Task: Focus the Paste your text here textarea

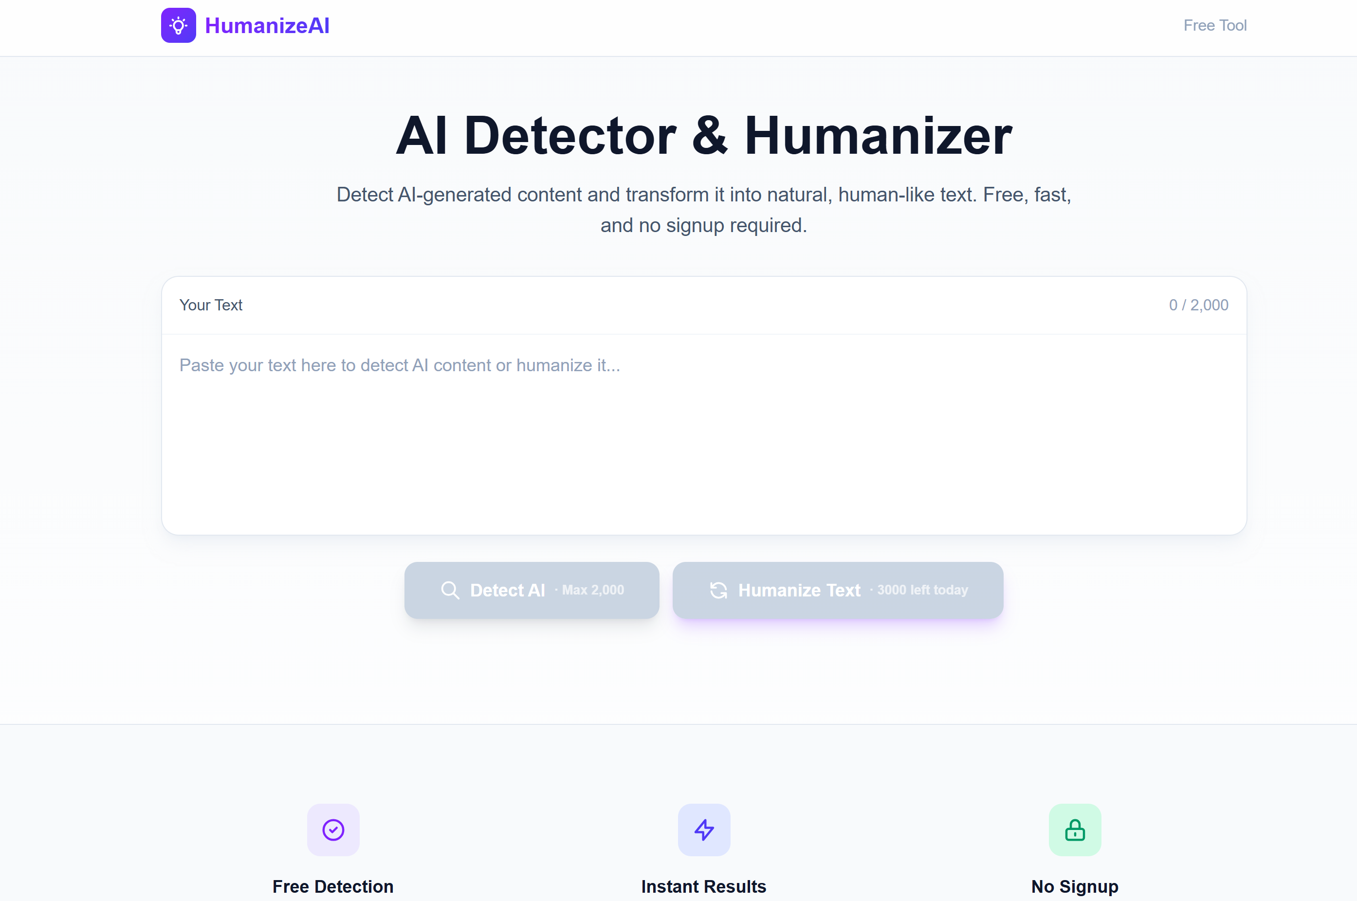Action: (703, 434)
